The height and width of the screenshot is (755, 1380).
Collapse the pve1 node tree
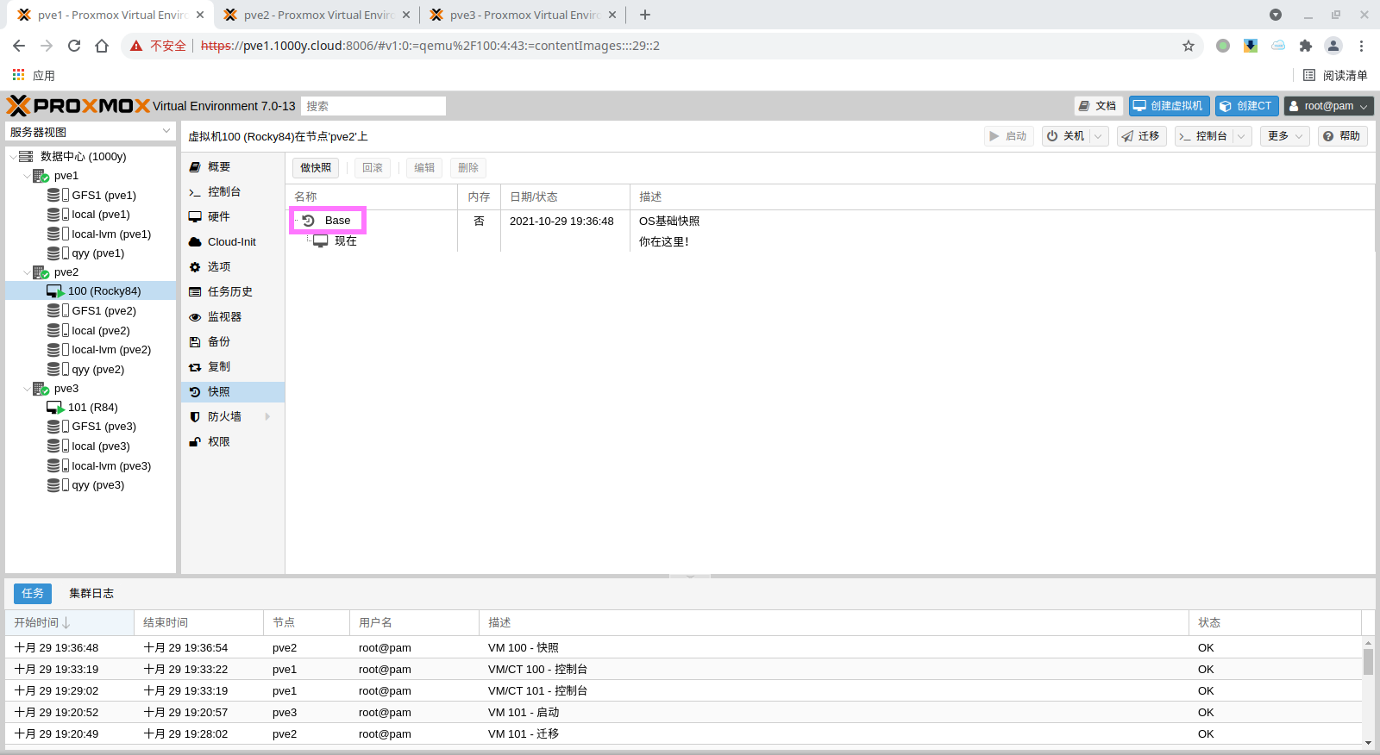pos(26,176)
